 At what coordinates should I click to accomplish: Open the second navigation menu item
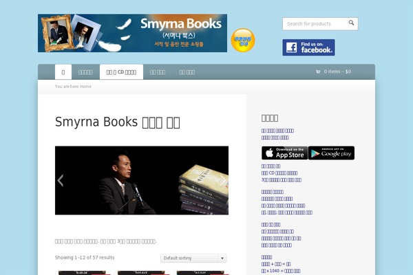(85, 72)
